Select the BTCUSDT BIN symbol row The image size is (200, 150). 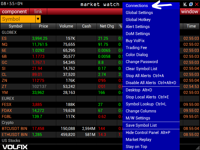[14, 128]
